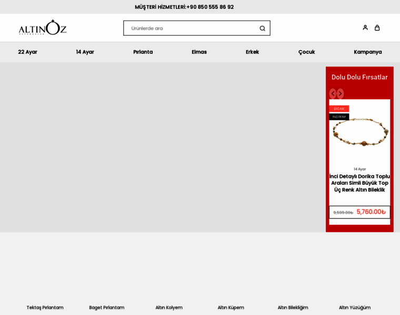400x315 pixels.
Task: Open the shopping bag icon
Action: [x=377, y=27]
